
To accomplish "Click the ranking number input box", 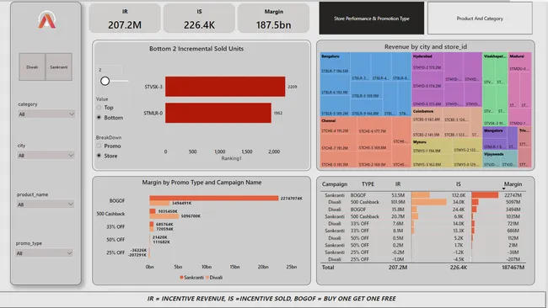I will click(110, 70).
